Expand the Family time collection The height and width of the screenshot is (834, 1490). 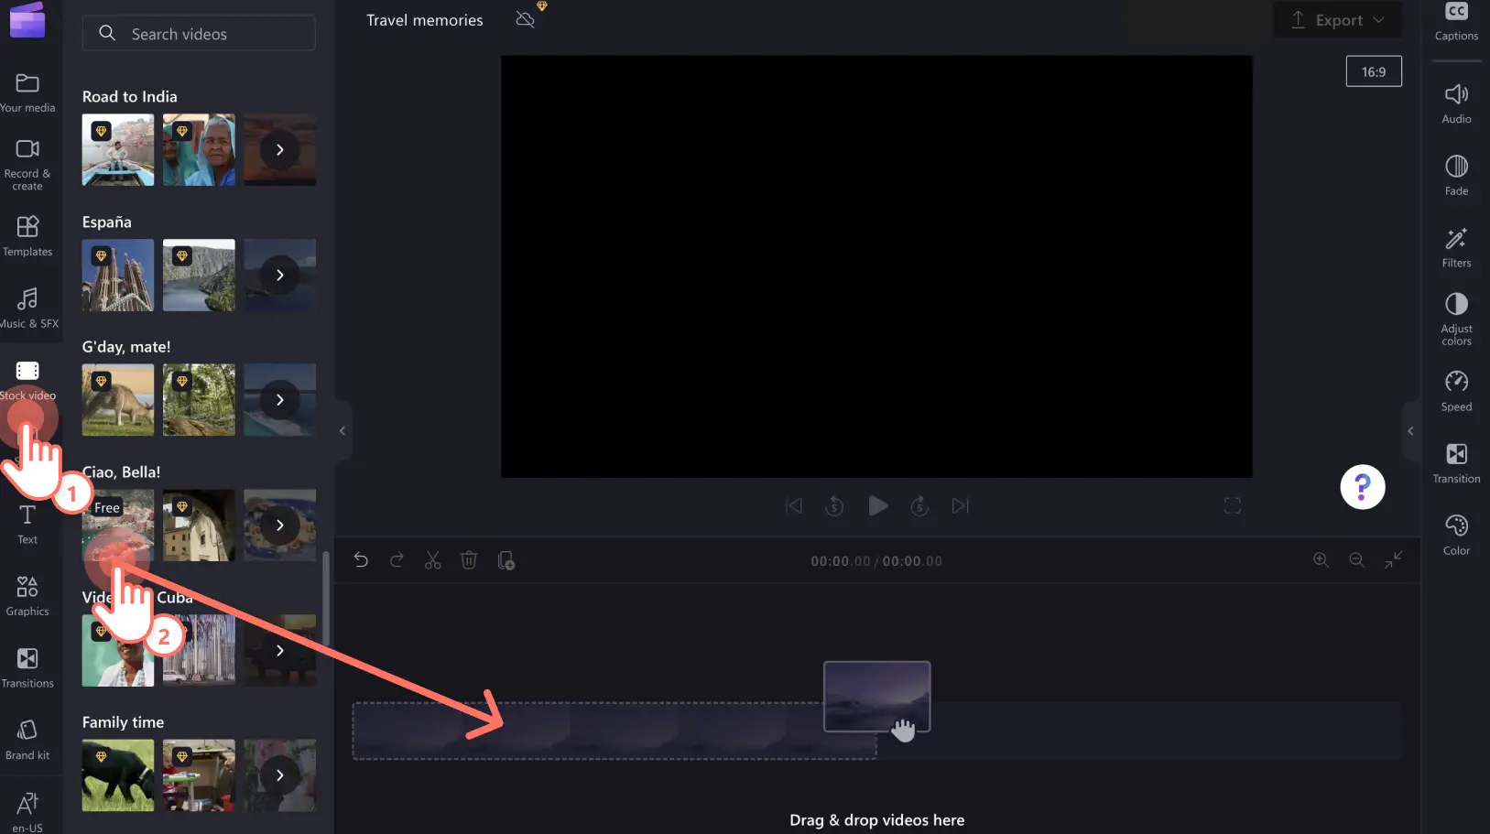coord(279,775)
